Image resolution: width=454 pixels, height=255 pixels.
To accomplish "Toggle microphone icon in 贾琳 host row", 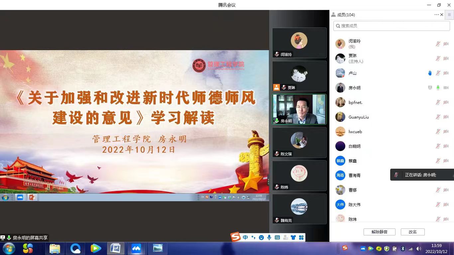I will 438,58.
